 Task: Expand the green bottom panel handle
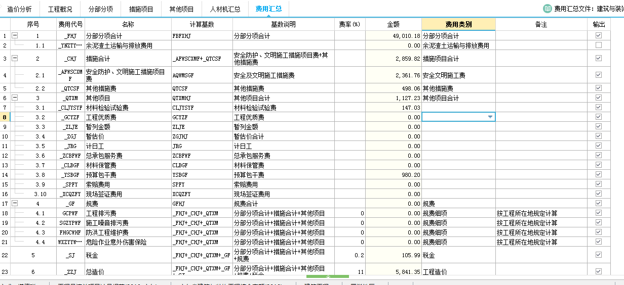(x=328, y=277)
